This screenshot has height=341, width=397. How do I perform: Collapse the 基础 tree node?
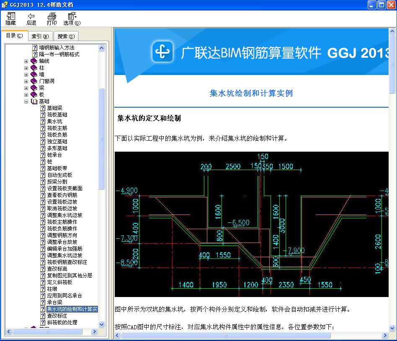coord(26,102)
